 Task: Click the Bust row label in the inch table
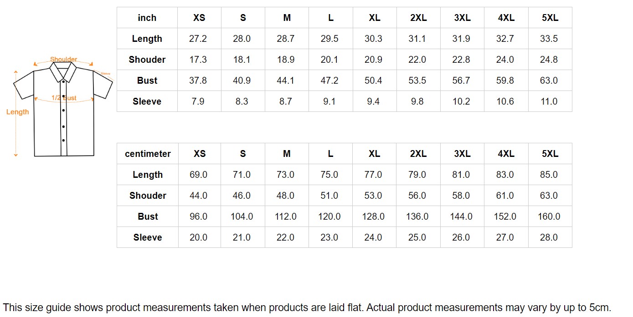[x=147, y=81]
